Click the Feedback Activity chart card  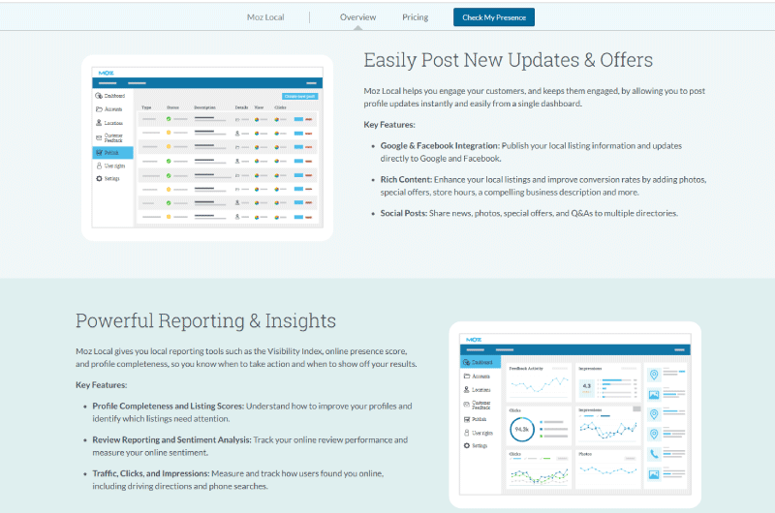pos(539,382)
